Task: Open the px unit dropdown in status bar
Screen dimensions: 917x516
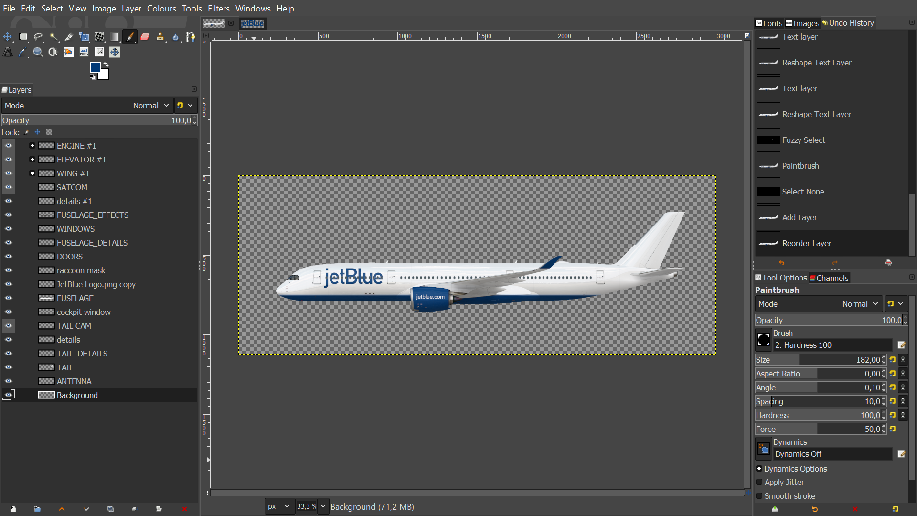Action: [x=279, y=506]
